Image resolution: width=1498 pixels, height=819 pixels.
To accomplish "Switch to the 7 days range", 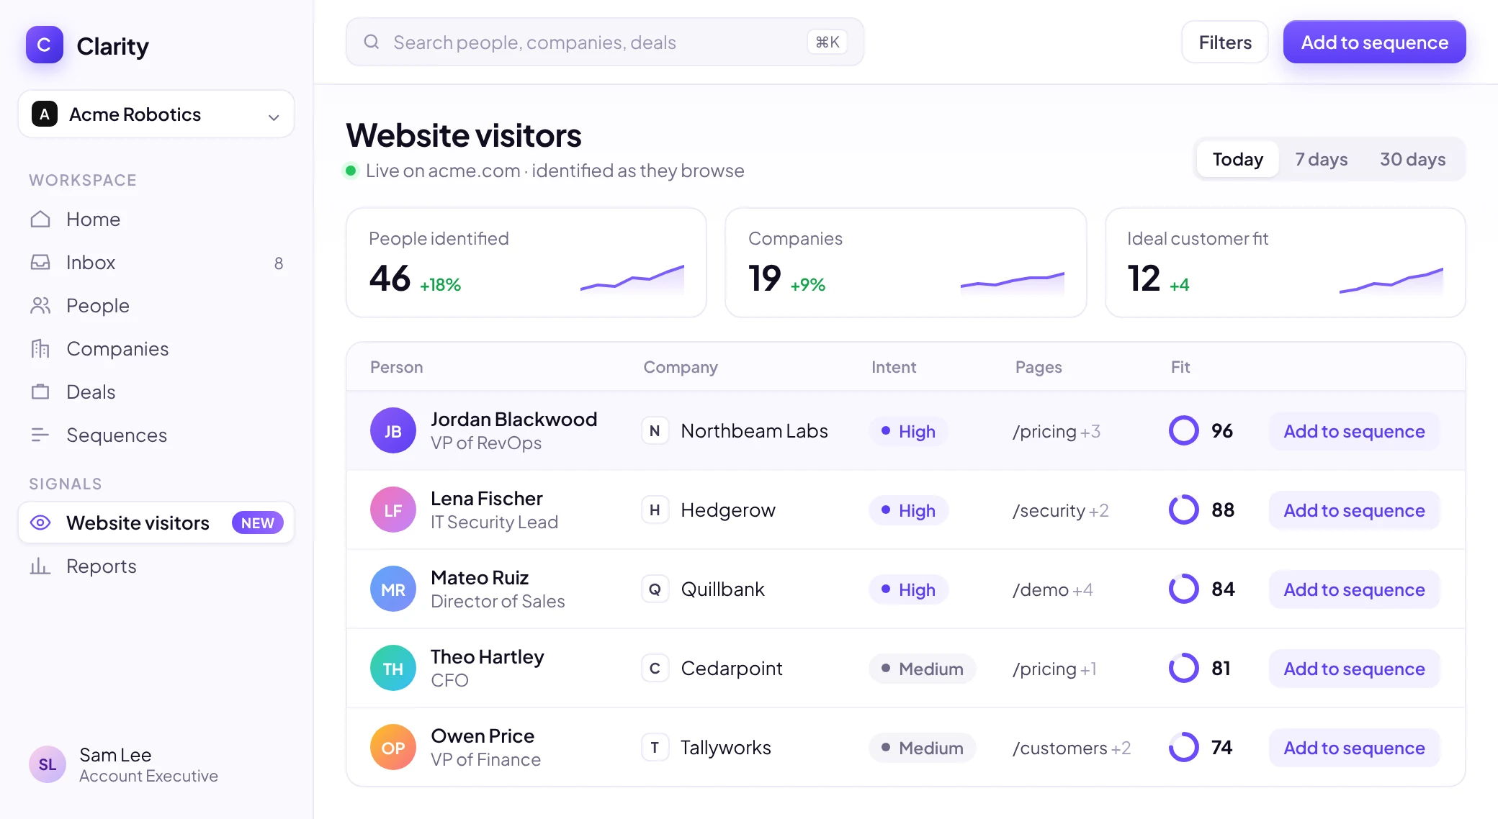I will click(1322, 159).
